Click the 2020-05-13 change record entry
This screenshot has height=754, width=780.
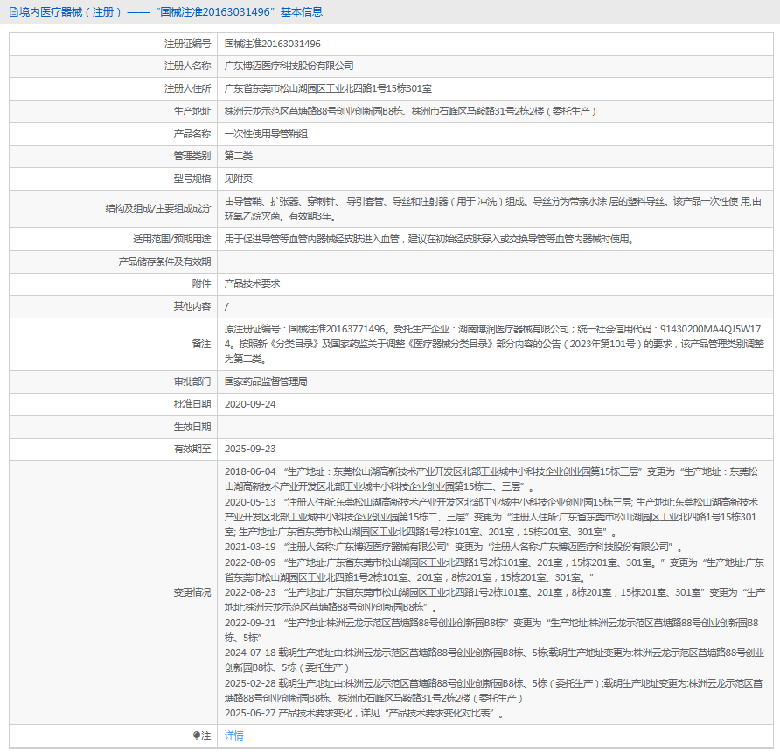(491, 517)
